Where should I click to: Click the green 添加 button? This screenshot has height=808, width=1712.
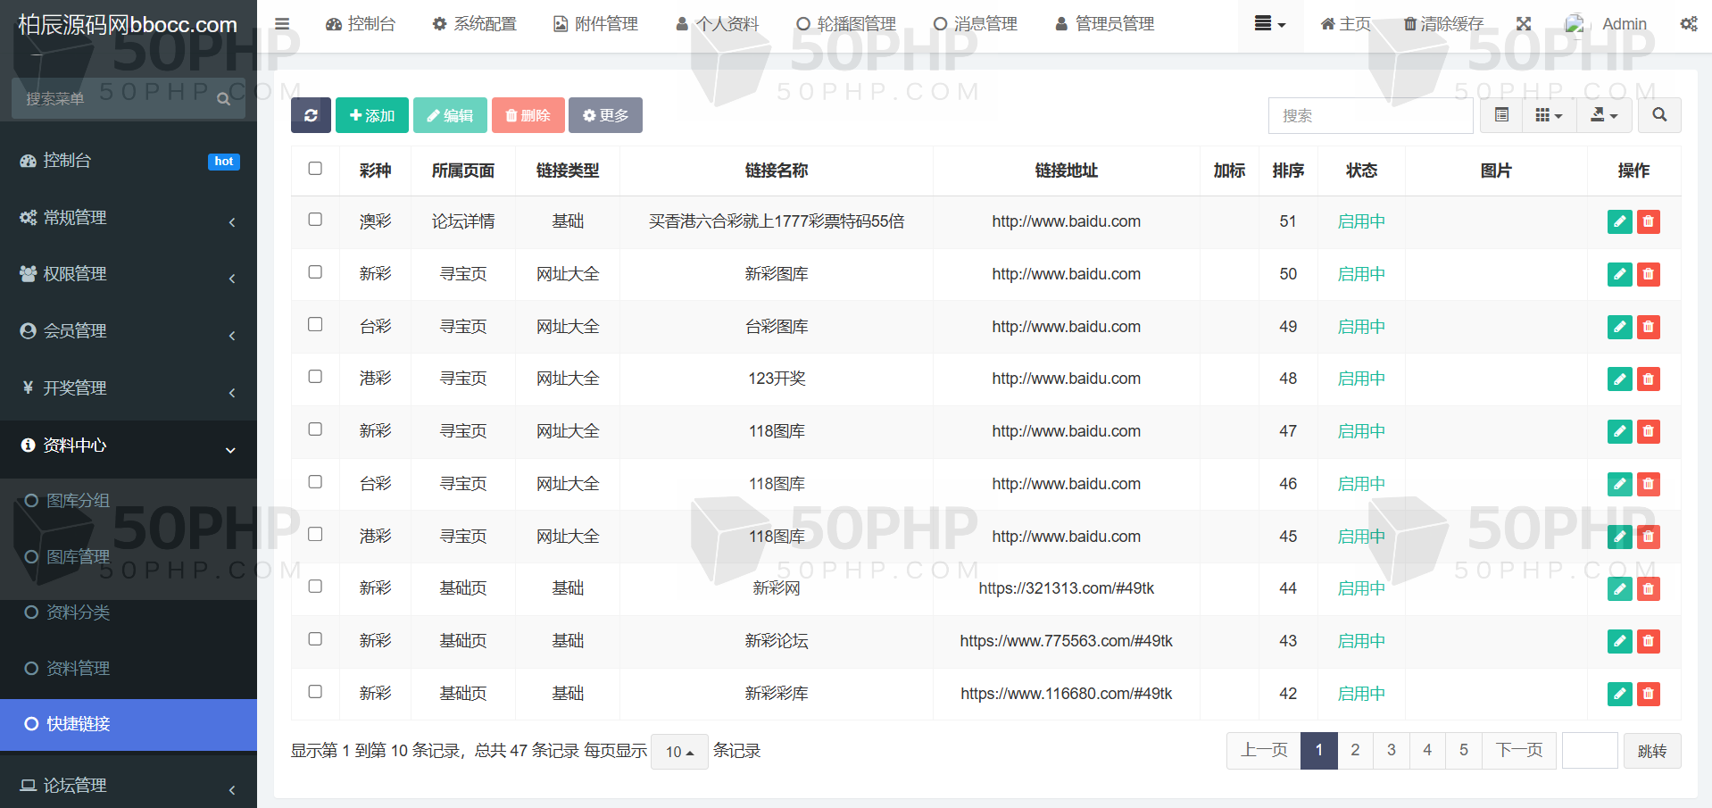click(372, 115)
